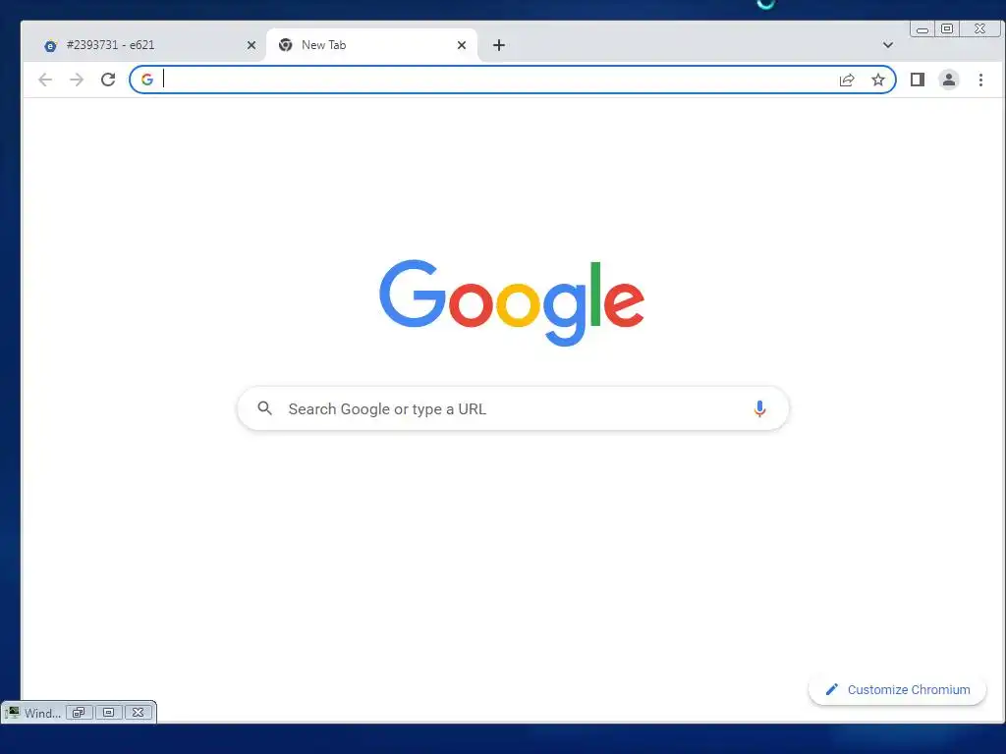1006x754 pixels.
Task: Open the Chromium three-dot menu
Action: [980, 80]
